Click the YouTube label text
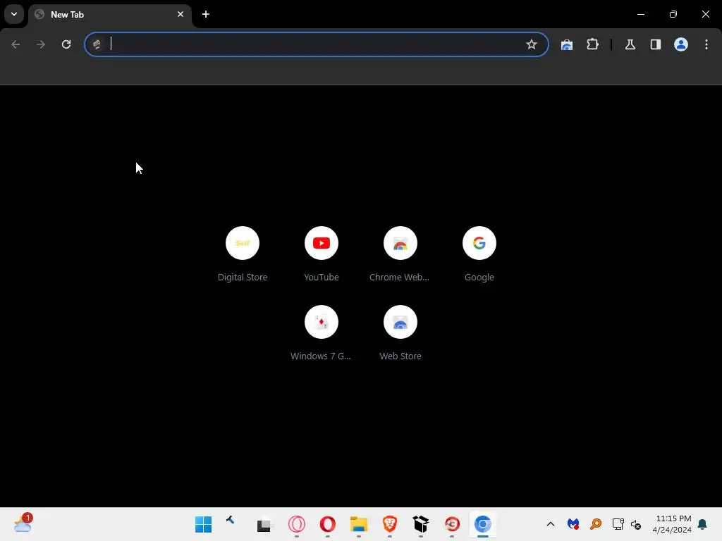The height and width of the screenshot is (541, 722). pos(322,278)
